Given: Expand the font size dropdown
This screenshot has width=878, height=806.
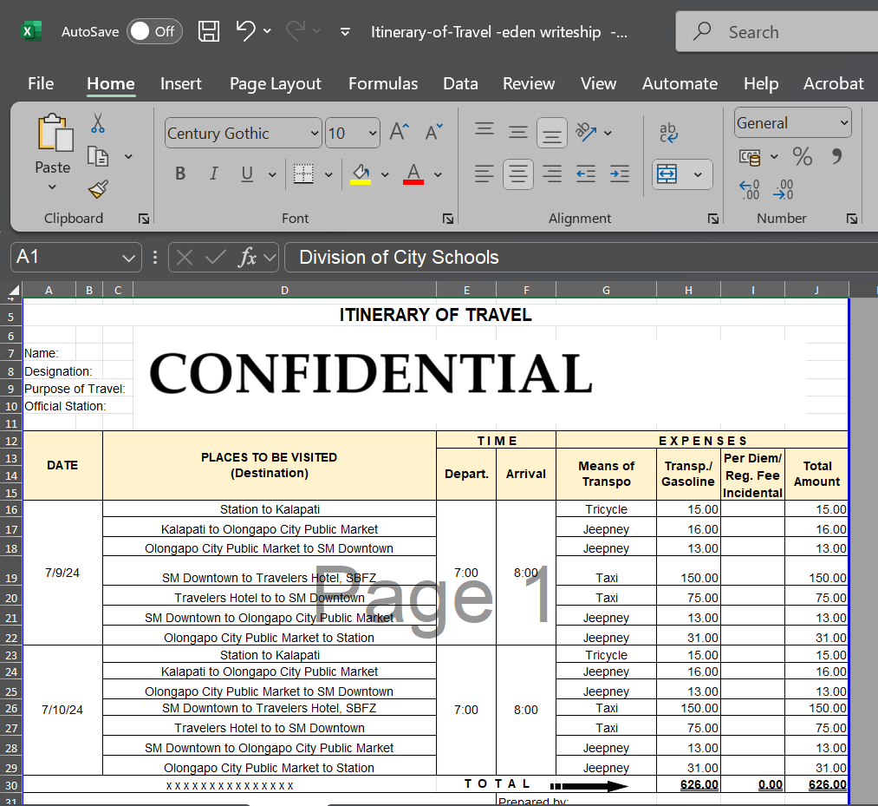Looking at the screenshot, I should click(x=373, y=133).
